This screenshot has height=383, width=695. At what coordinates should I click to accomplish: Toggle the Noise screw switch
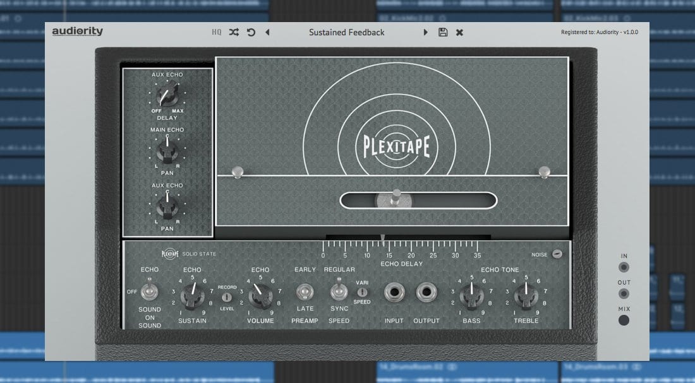tap(558, 254)
